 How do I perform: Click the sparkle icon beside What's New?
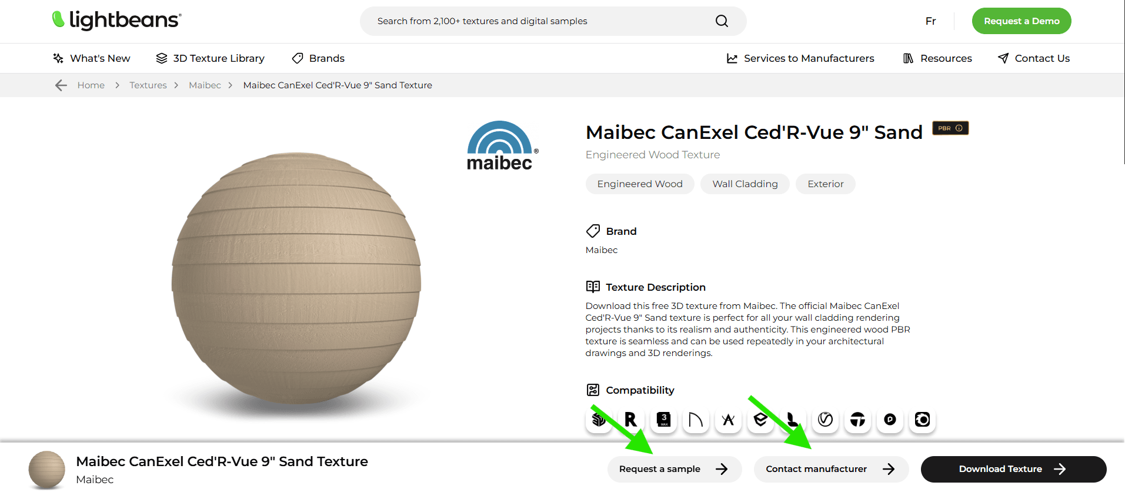pyautogui.click(x=58, y=58)
